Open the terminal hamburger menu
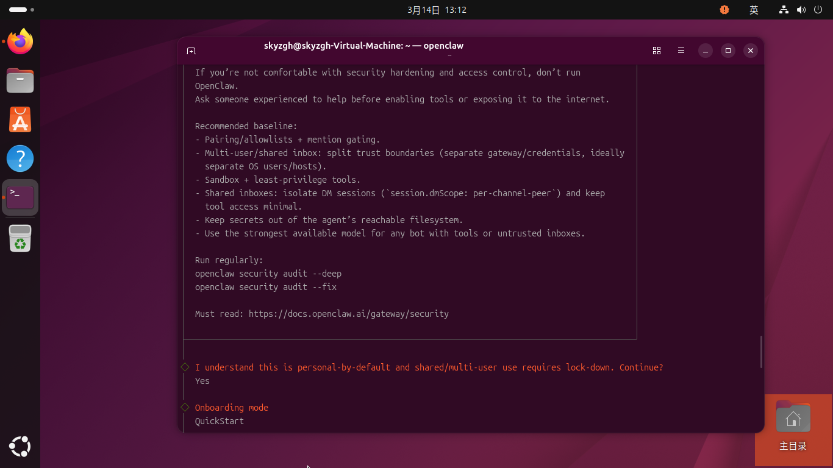833x468 pixels. point(681,51)
